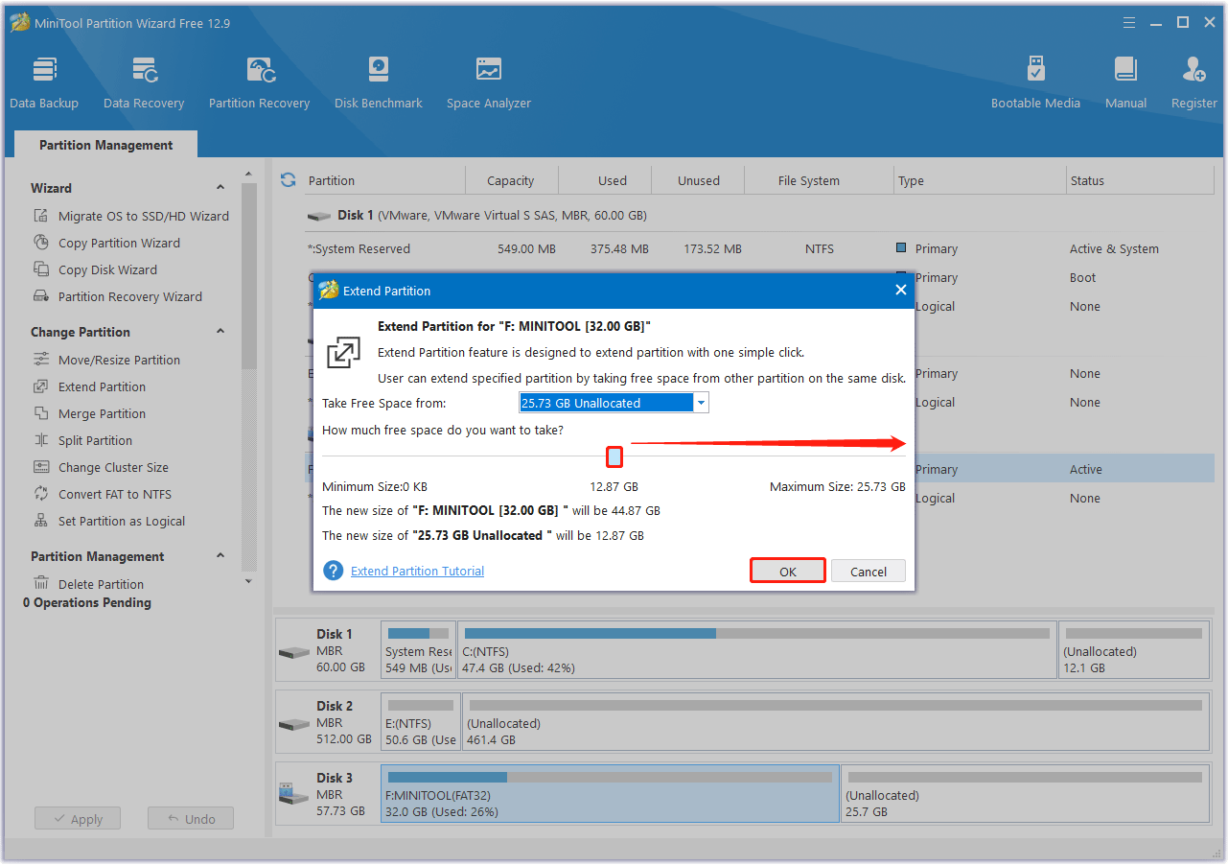Viewport: 1228px width, 865px height.
Task: Toggle the Primary type checkbox on the highlighted partition
Action: [900, 469]
